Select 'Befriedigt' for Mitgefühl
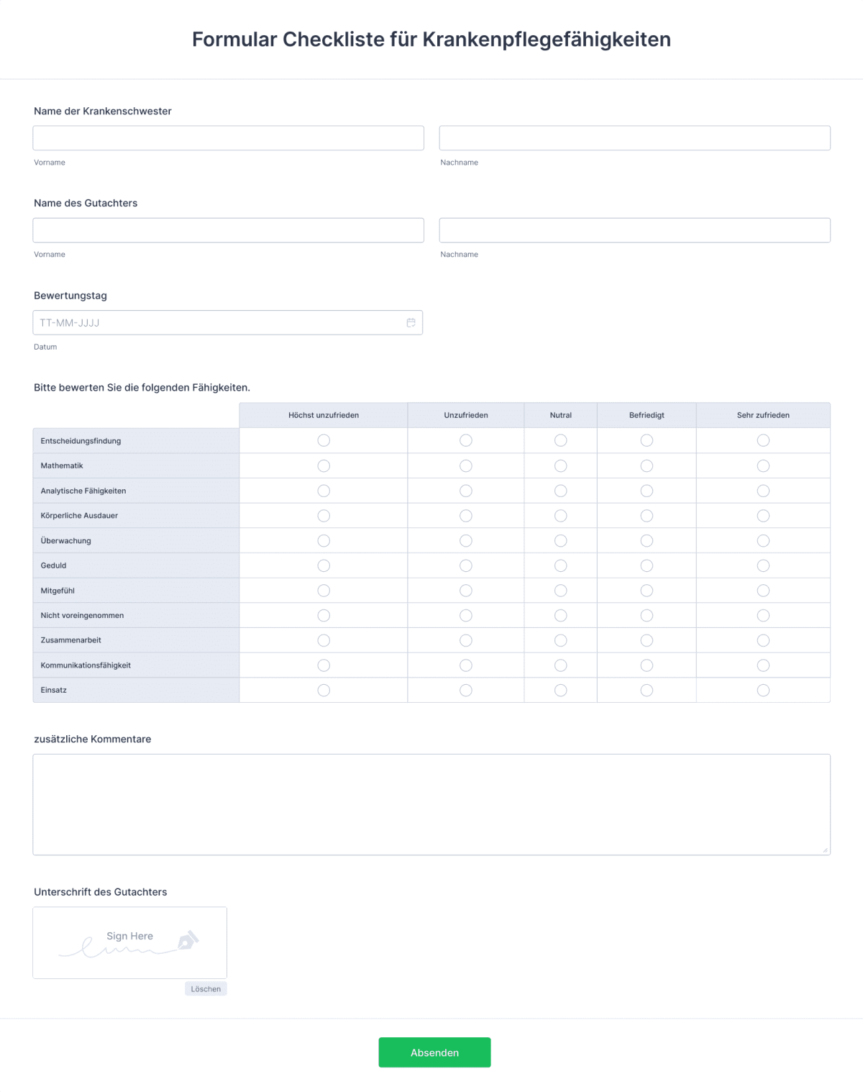Screen dimensions: 863x1092 click(x=646, y=590)
